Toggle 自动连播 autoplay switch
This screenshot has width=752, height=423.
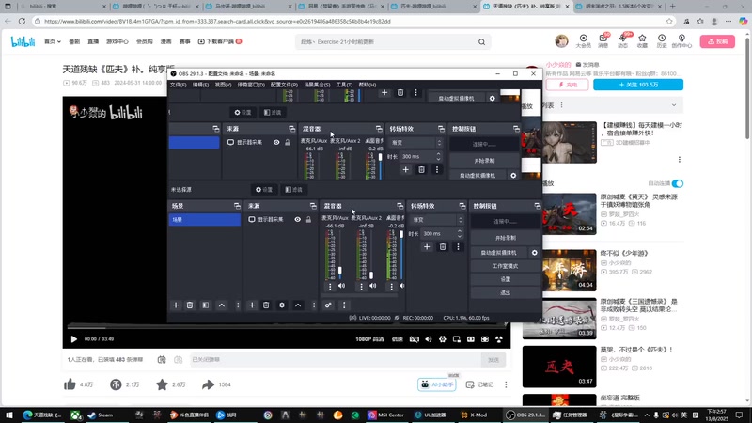click(x=677, y=183)
